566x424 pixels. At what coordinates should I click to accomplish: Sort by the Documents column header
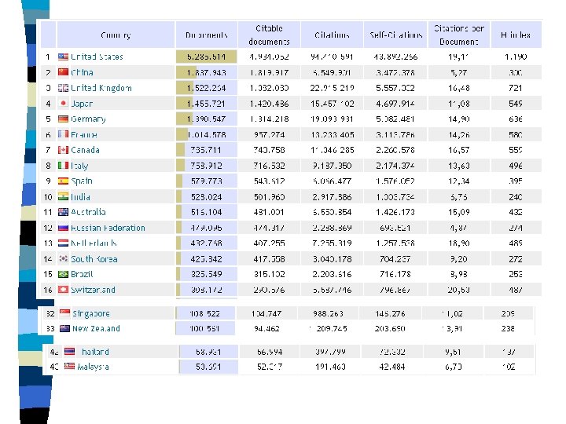coord(207,35)
